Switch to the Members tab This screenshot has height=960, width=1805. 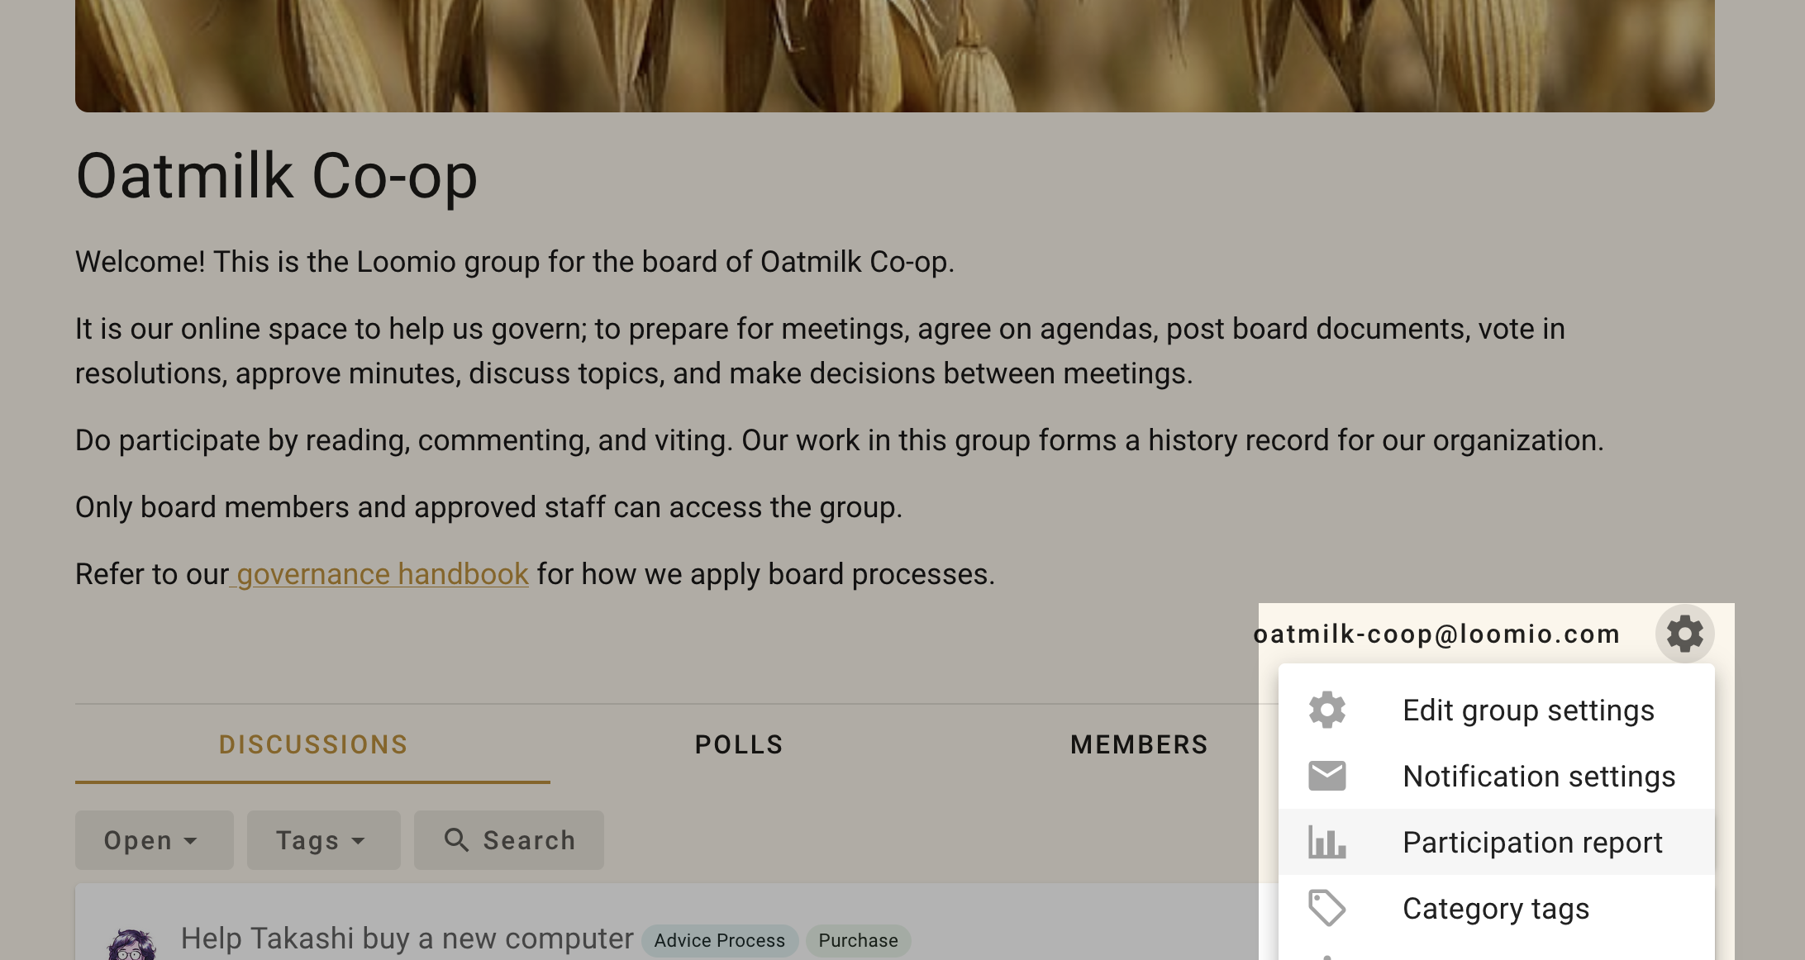(1139, 744)
